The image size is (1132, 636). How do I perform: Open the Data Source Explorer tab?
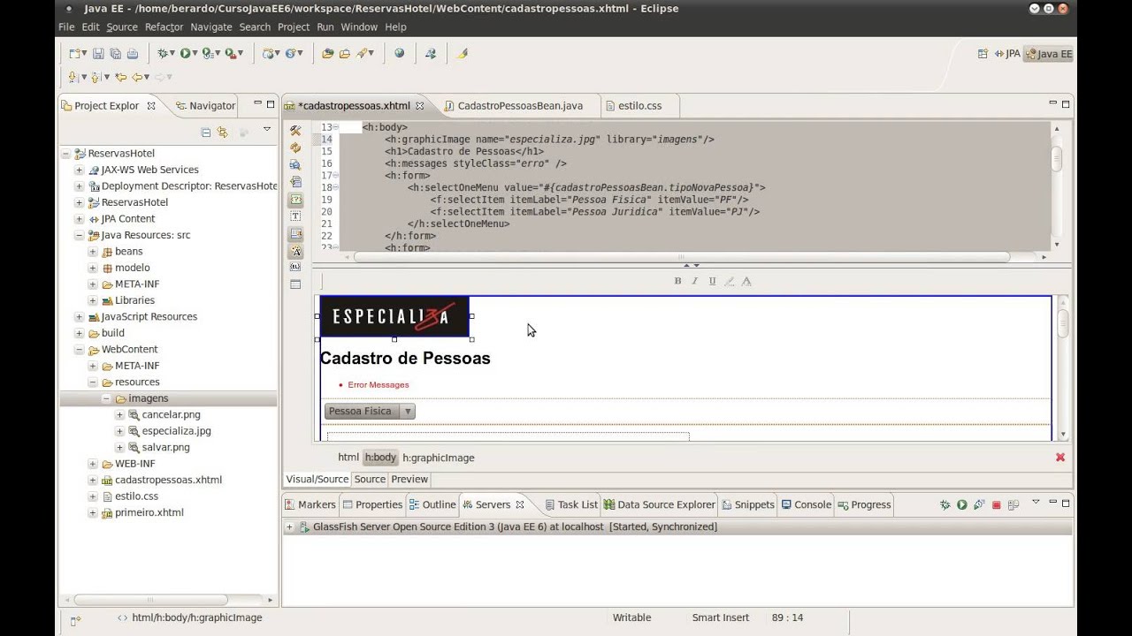pyautogui.click(x=659, y=505)
